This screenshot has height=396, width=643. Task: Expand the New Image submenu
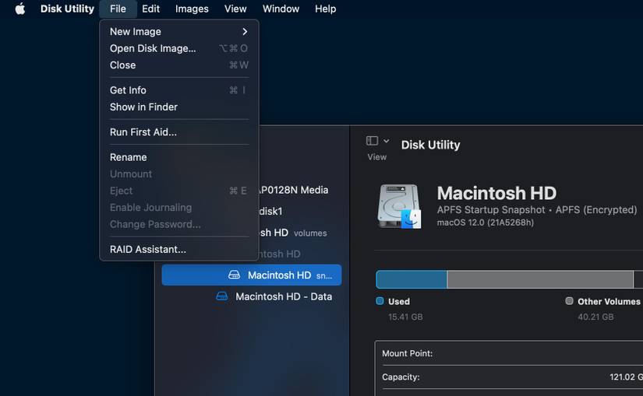click(179, 32)
